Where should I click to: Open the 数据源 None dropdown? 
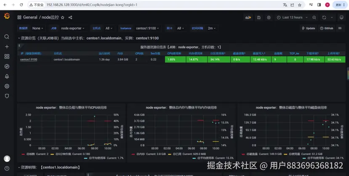point(37,28)
